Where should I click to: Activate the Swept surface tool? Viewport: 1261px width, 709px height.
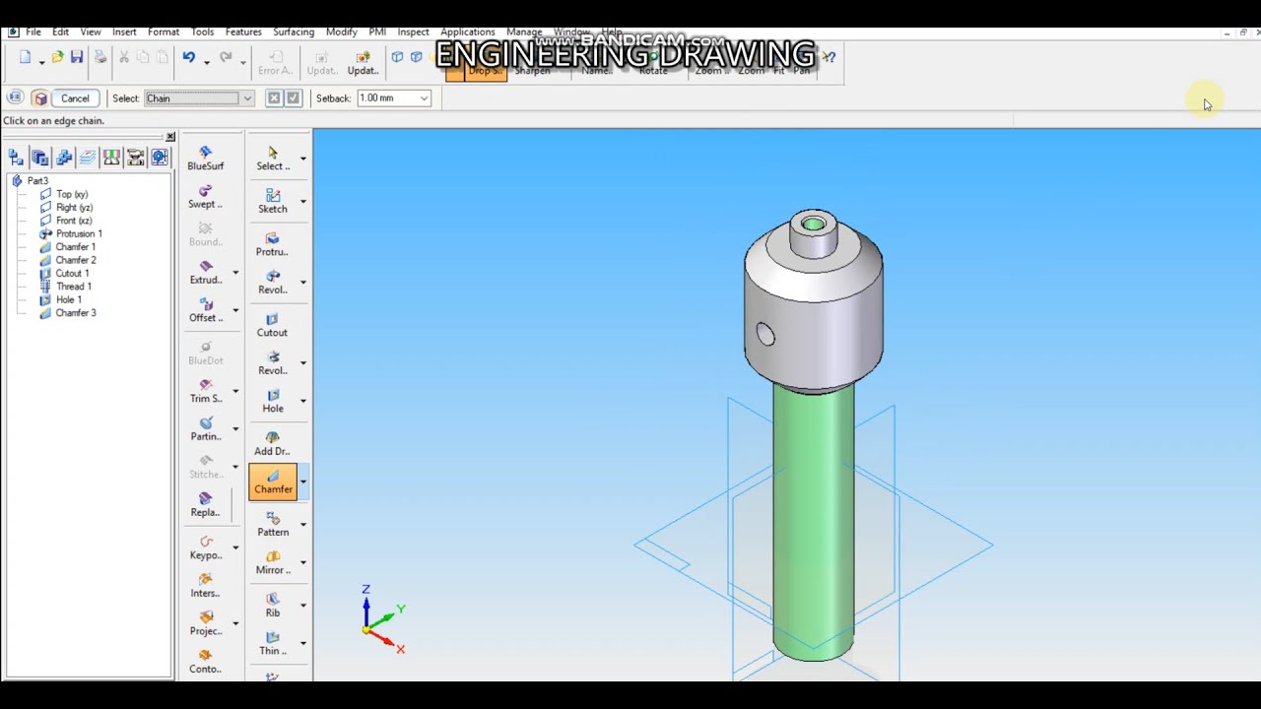click(x=206, y=196)
